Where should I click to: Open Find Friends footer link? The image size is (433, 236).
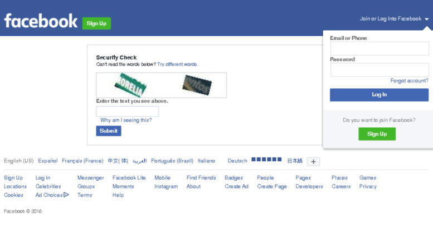click(201, 177)
